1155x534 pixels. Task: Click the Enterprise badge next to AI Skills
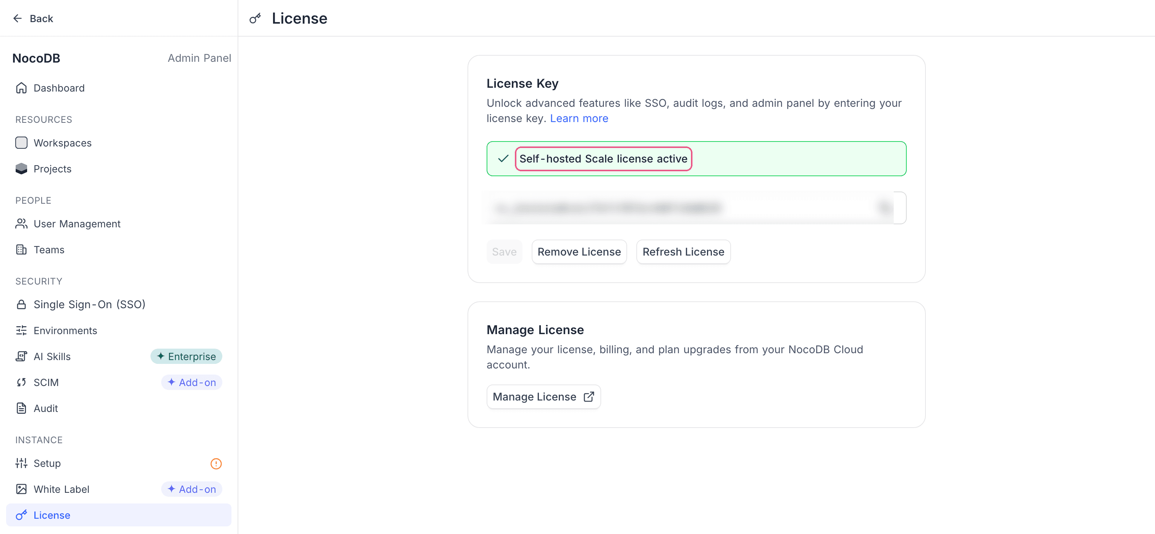[x=186, y=356]
